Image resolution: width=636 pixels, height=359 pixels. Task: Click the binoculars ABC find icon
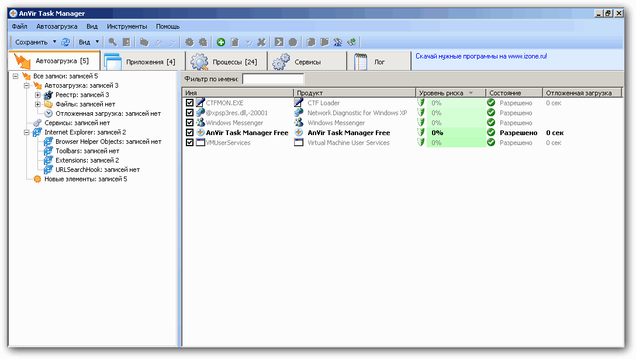click(338, 42)
